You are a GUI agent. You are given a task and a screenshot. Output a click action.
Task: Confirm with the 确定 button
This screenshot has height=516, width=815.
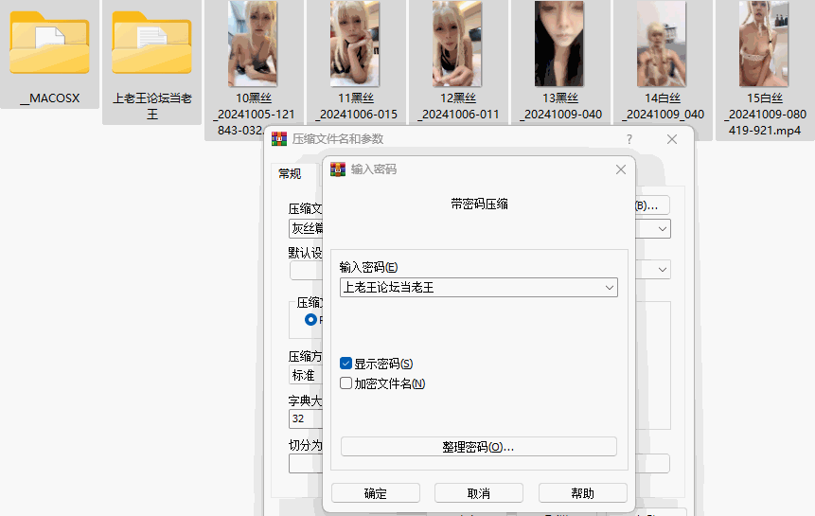coord(375,493)
